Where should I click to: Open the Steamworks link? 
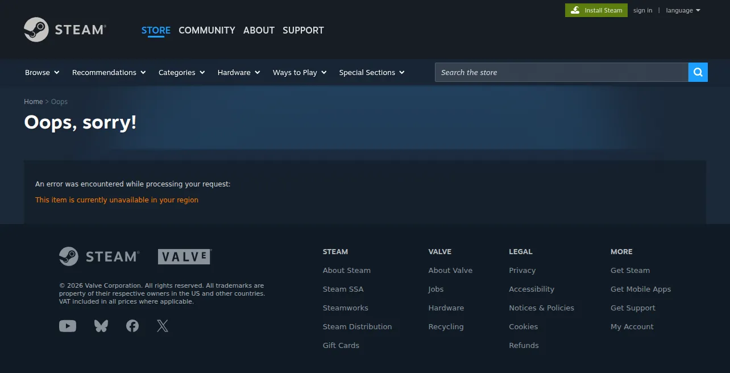coord(346,308)
